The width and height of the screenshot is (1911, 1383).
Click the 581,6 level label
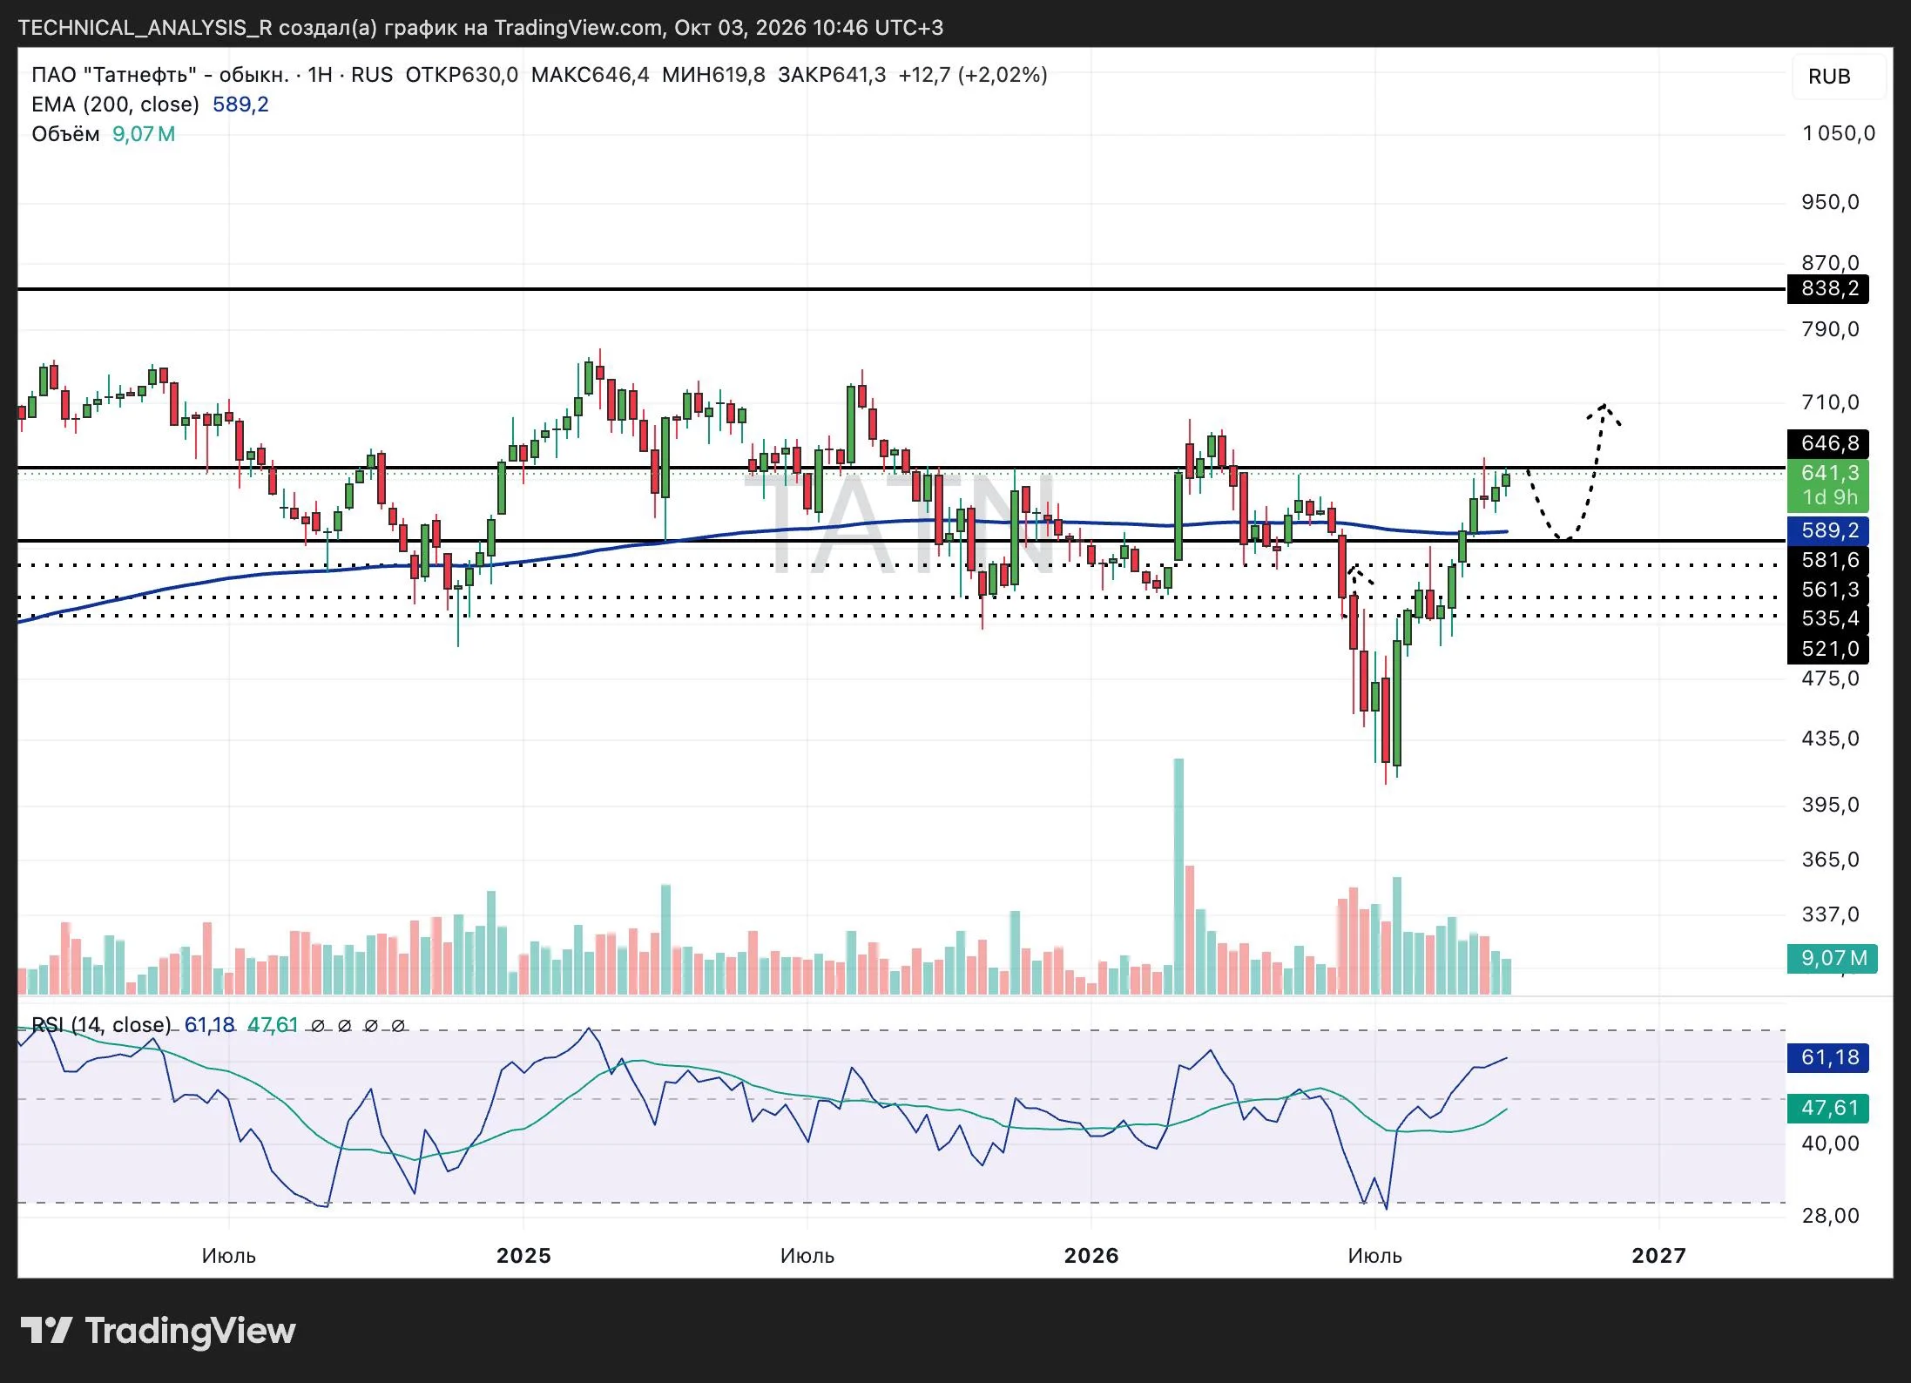[1829, 560]
